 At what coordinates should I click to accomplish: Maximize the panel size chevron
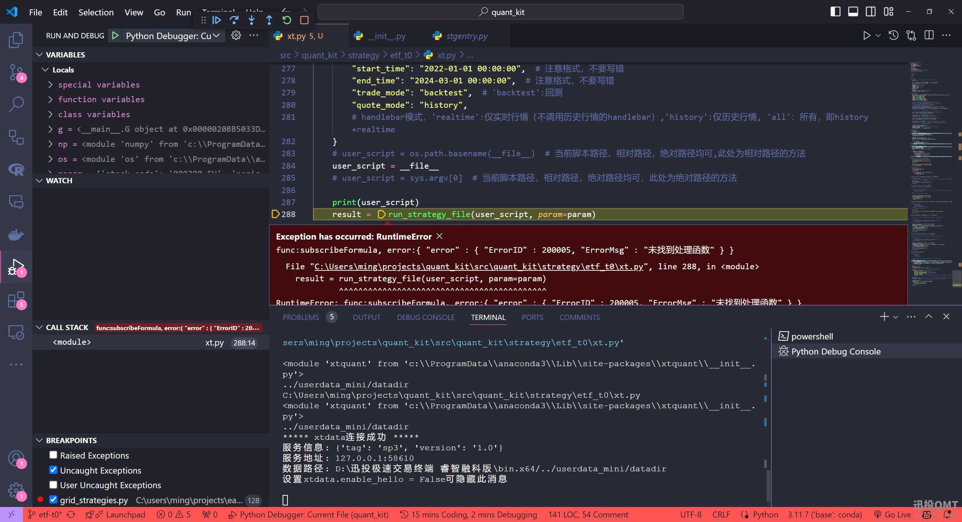[929, 317]
